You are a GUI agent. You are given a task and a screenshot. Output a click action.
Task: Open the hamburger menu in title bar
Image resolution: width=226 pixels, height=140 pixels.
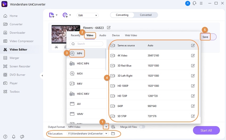tap(201, 3)
